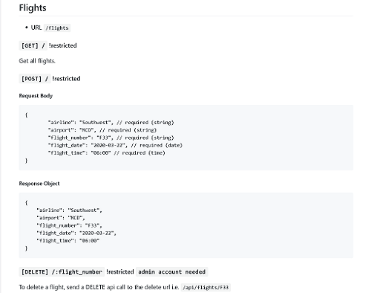This screenshot has width=371, height=293.
Task: Click the "flight_number": "F33" request body line
Action: point(111,138)
